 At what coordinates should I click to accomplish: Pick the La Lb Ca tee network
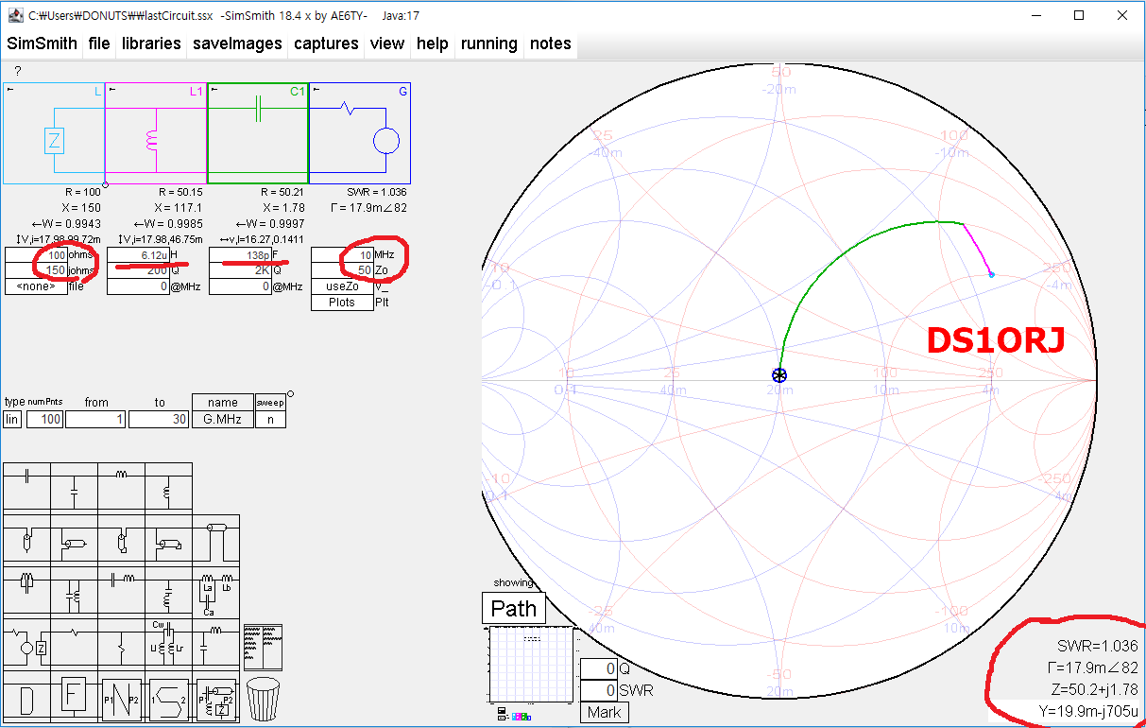click(216, 590)
